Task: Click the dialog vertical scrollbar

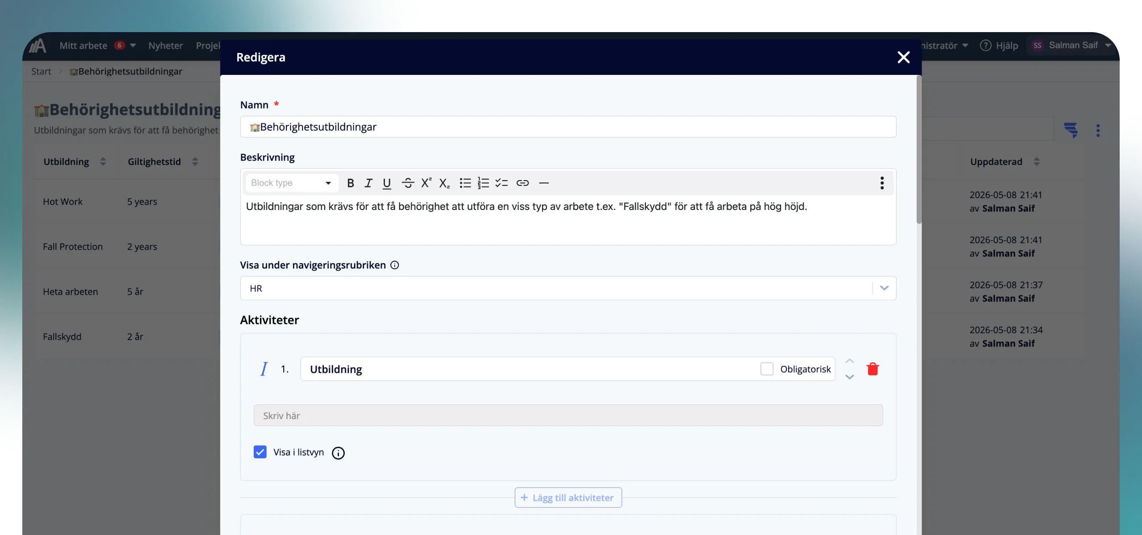Action: click(x=919, y=150)
